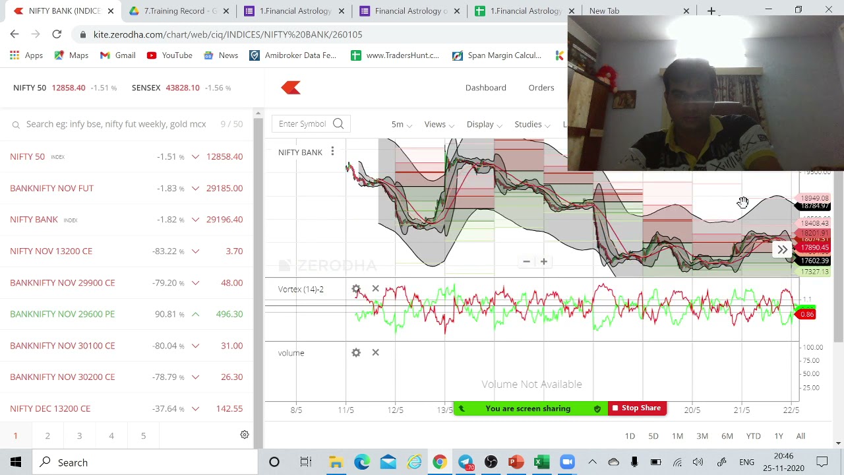Open the News bookmark
844x475 pixels.
click(221, 55)
